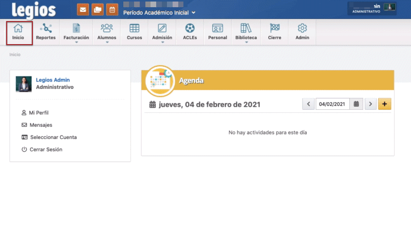Image resolution: width=411 pixels, height=233 pixels.
Task: Open the Admisión menu
Action: point(162,32)
